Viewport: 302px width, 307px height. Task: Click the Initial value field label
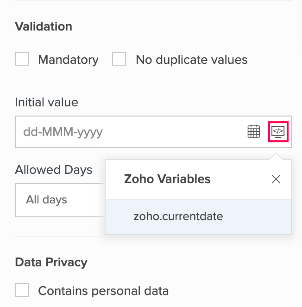tap(46, 102)
